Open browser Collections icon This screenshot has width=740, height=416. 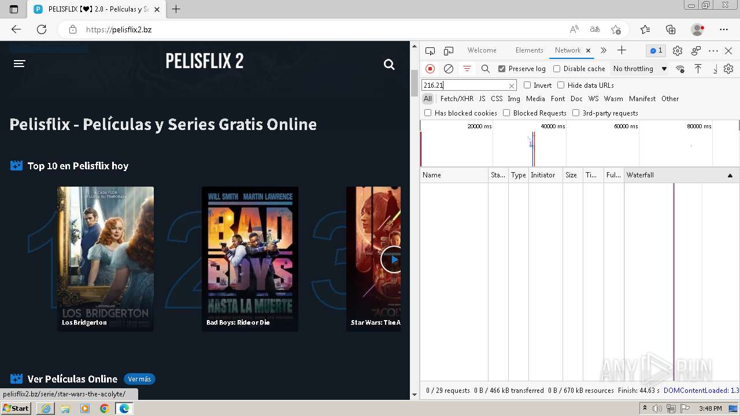tap(671, 29)
